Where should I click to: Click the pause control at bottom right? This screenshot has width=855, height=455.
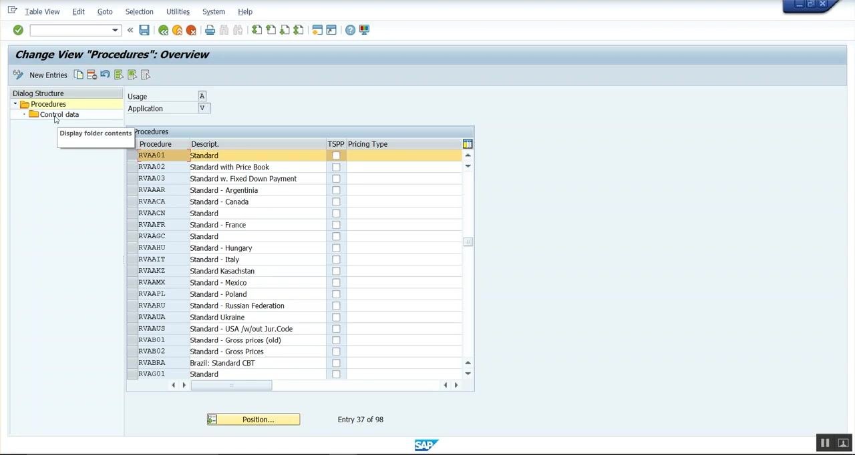click(825, 443)
